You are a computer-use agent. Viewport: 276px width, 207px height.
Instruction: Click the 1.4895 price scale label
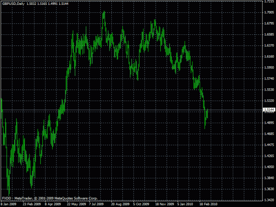[x=269, y=123]
